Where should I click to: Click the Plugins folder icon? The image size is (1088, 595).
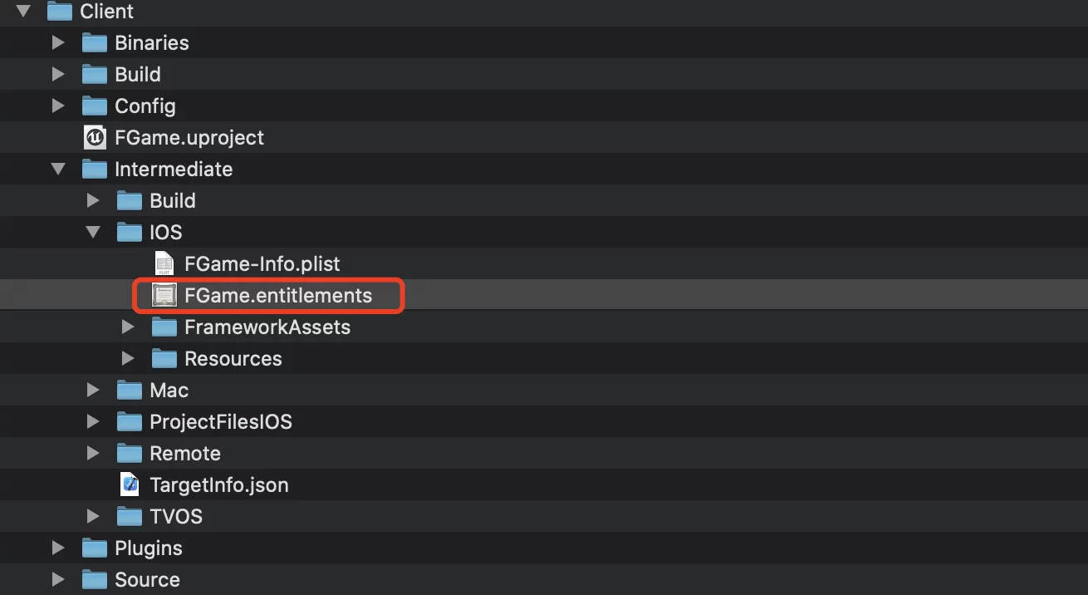pos(95,548)
